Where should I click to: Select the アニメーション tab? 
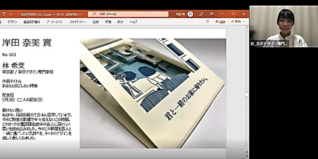pyautogui.click(x=54, y=22)
